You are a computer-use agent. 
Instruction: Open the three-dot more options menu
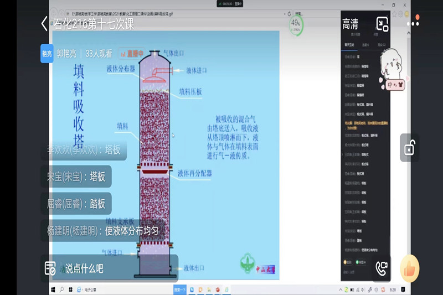click(x=413, y=24)
